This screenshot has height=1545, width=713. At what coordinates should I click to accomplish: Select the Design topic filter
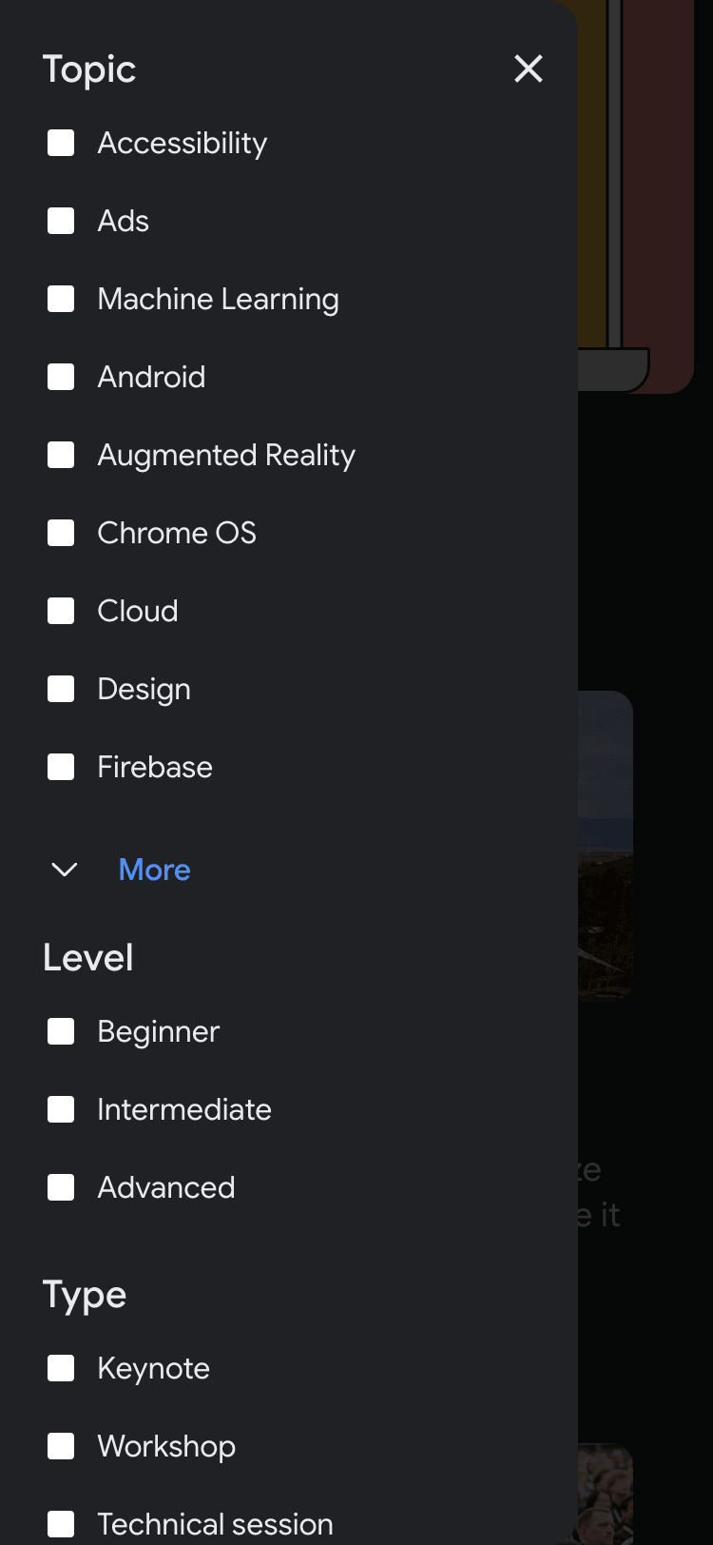60,688
